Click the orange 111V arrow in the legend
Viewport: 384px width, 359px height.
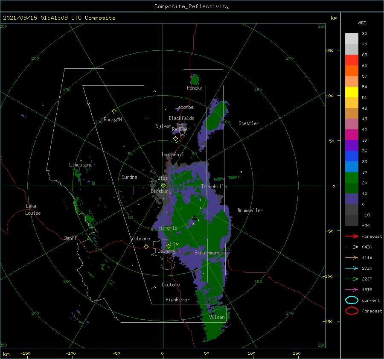(352, 257)
